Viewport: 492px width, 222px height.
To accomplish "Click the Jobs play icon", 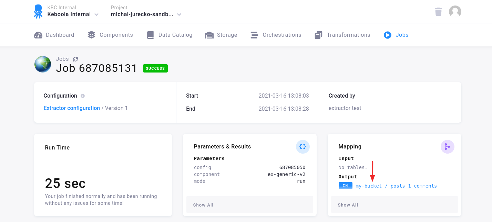I will (x=388, y=35).
